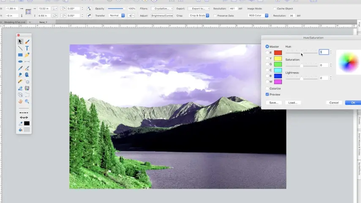Open the RGB Color image mode dropdown
The height and width of the screenshot is (203, 361).
(258, 16)
